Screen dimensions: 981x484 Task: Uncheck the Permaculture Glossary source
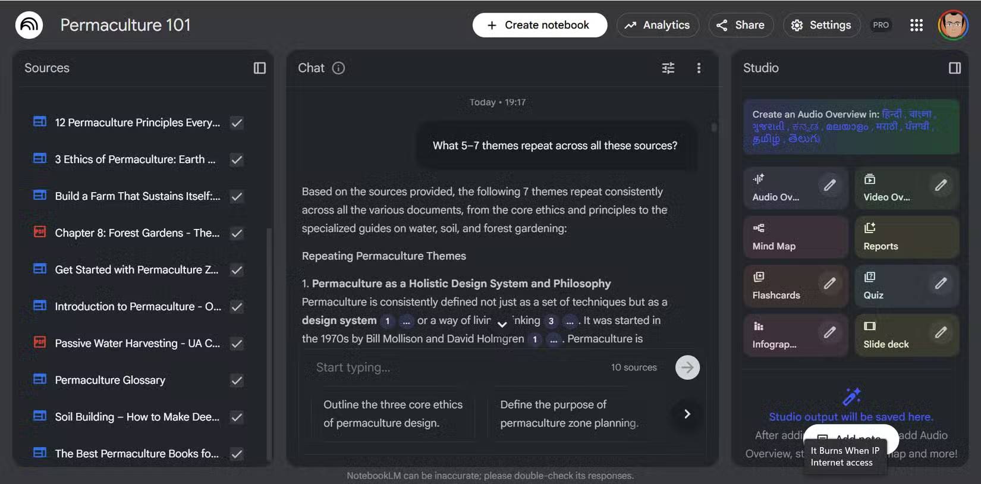click(x=237, y=381)
